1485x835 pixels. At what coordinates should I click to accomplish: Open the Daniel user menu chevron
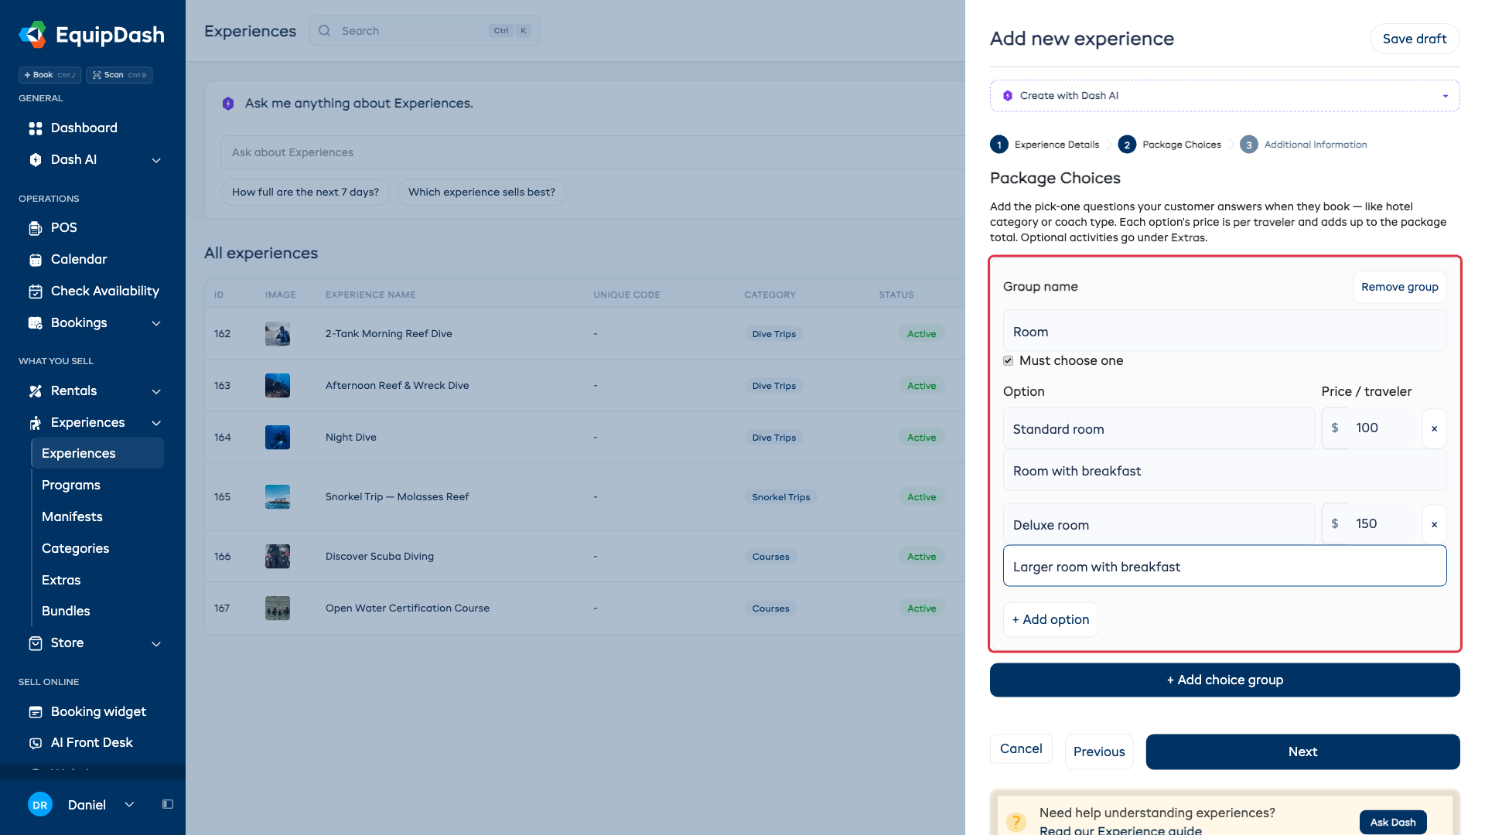[x=129, y=805]
